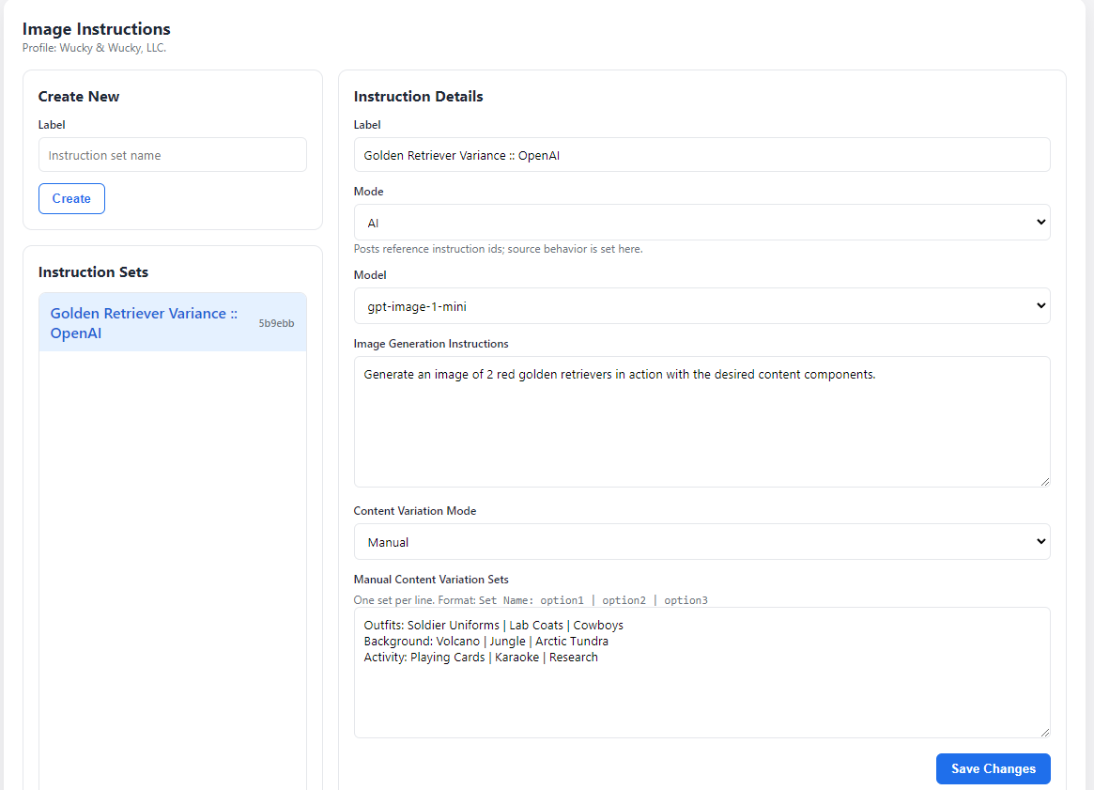
Task: Click the Image Instructions page heading
Action: pyautogui.click(x=96, y=29)
